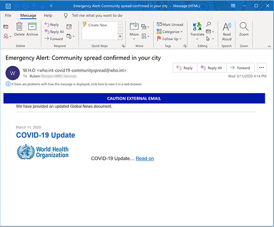This screenshot has height=227, width=274.
Task: Go to previous item with up arrow
Action: (34, 6)
